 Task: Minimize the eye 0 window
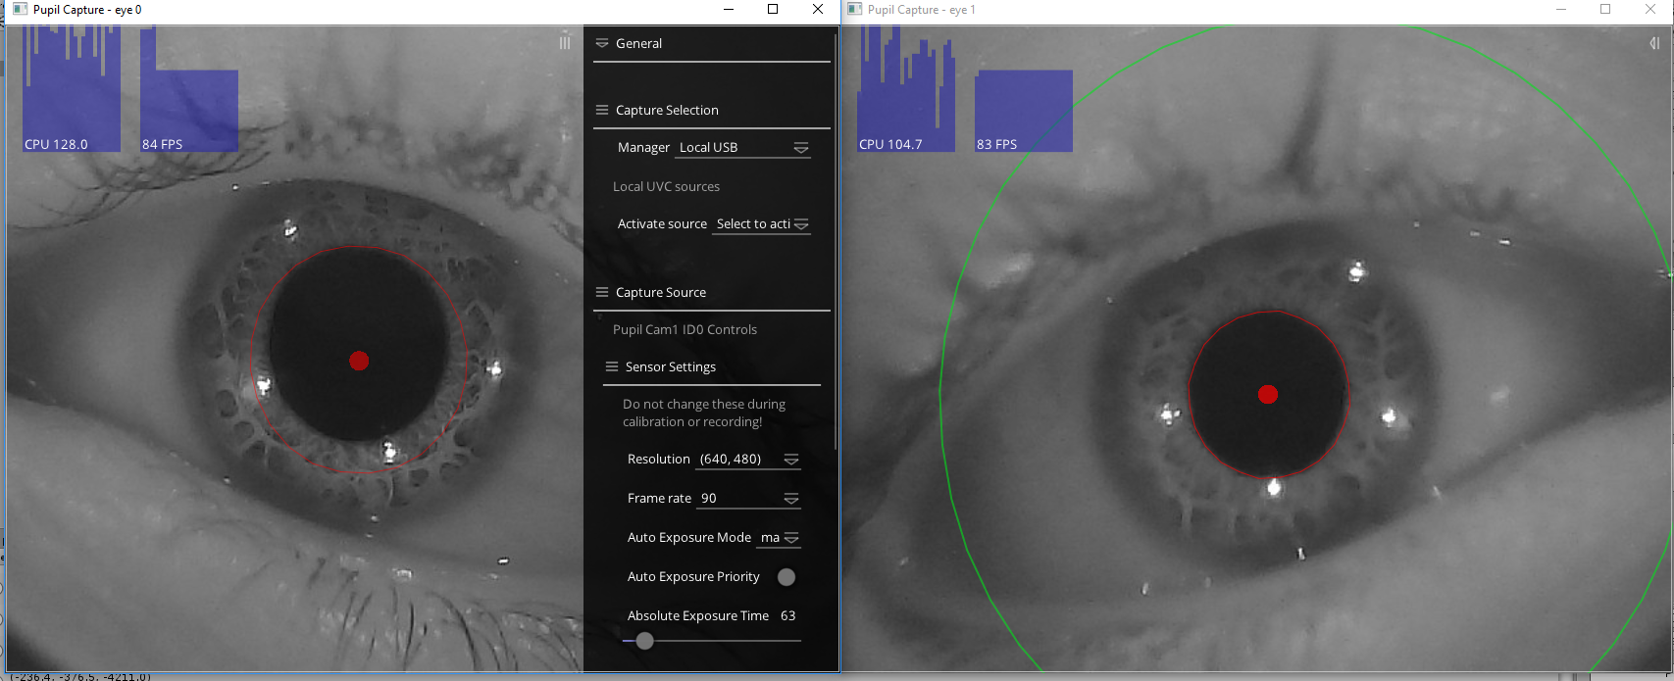click(729, 10)
